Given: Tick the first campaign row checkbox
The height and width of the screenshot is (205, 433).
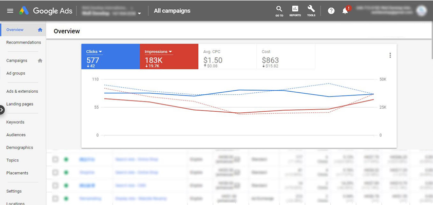Looking at the screenshot, I should [55, 160].
